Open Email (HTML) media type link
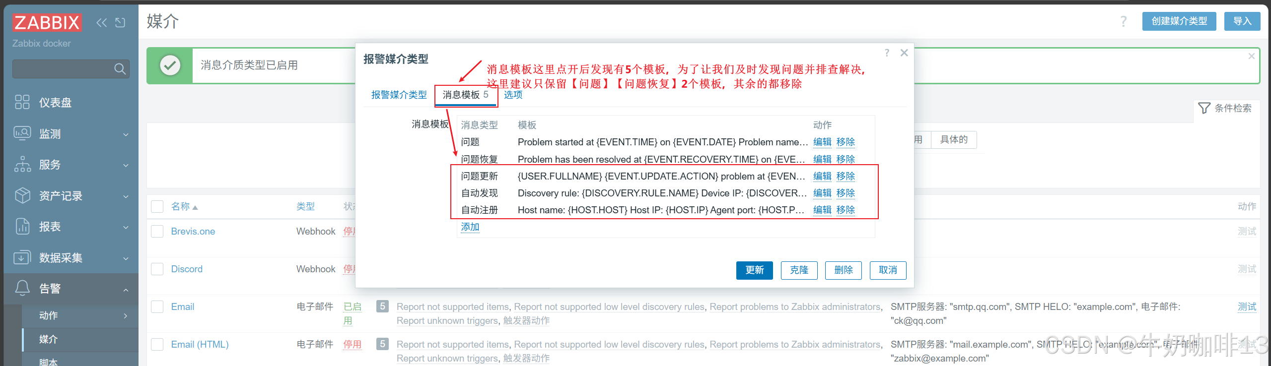1271x366 pixels. pos(200,344)
